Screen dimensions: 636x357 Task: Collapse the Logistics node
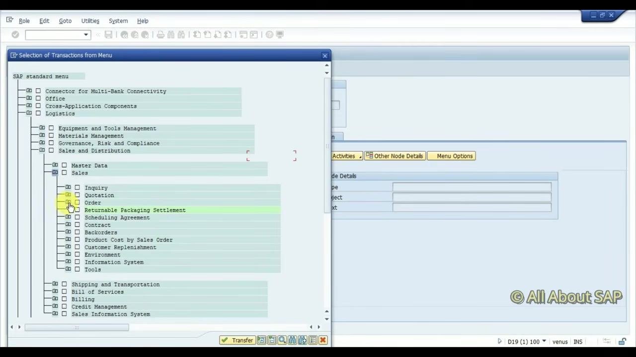pos(29,113)
